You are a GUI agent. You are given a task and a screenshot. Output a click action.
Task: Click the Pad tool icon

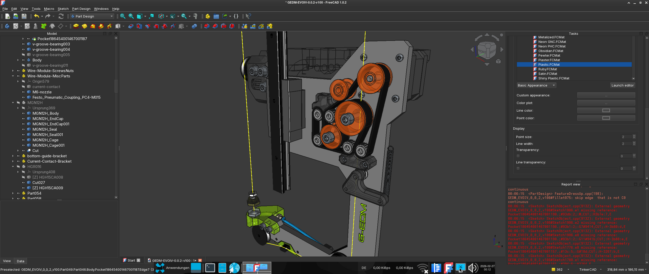click(x=76, y=26)
